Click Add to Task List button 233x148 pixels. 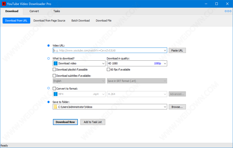pyautogui.click(x=93, y=122)
